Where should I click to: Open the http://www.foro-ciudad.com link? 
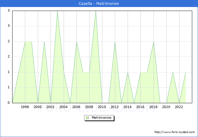coord(175,132)
